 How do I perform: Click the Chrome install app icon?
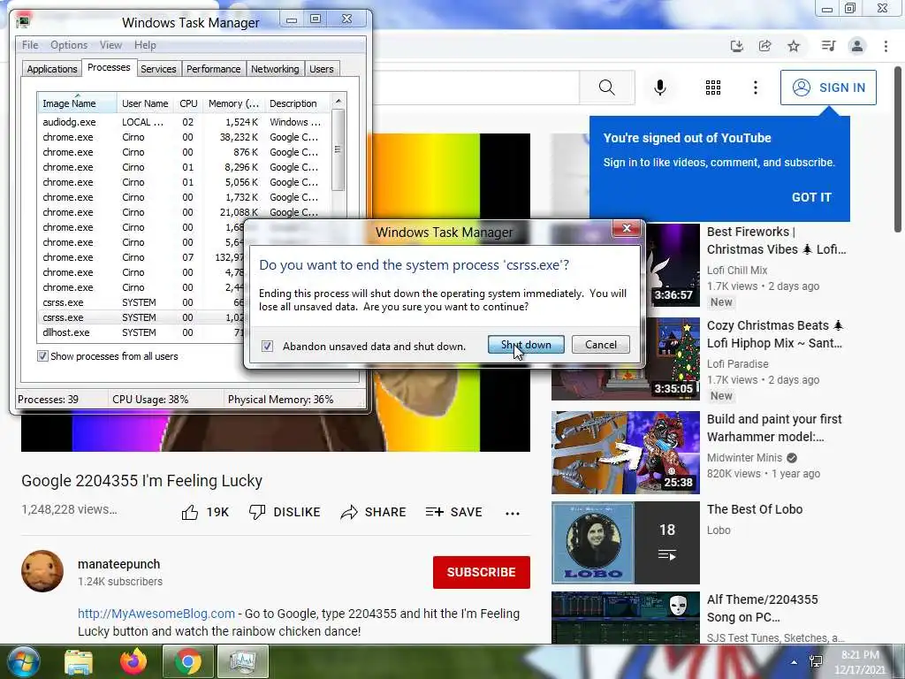tap(736, 46)
